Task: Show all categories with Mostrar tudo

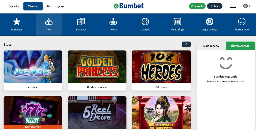Action: (242, 24)
